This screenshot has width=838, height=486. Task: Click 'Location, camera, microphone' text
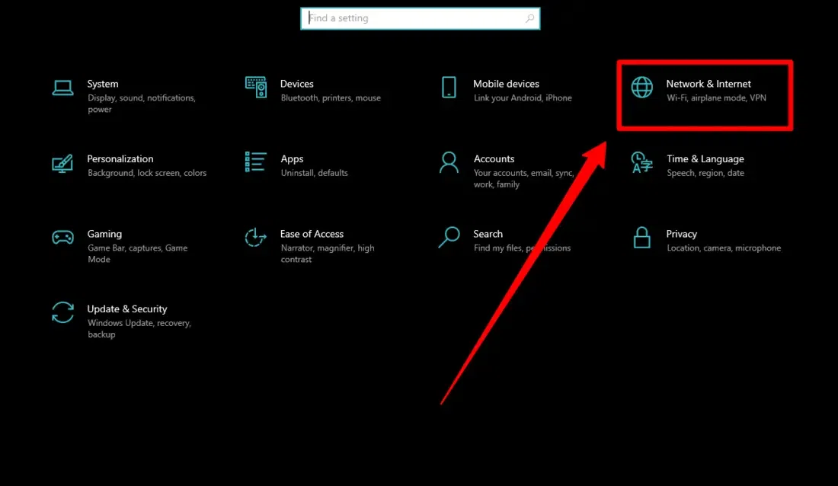(x=724, y=248)
